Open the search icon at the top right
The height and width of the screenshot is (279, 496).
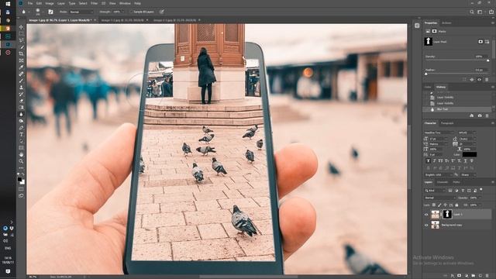(472, 12)
